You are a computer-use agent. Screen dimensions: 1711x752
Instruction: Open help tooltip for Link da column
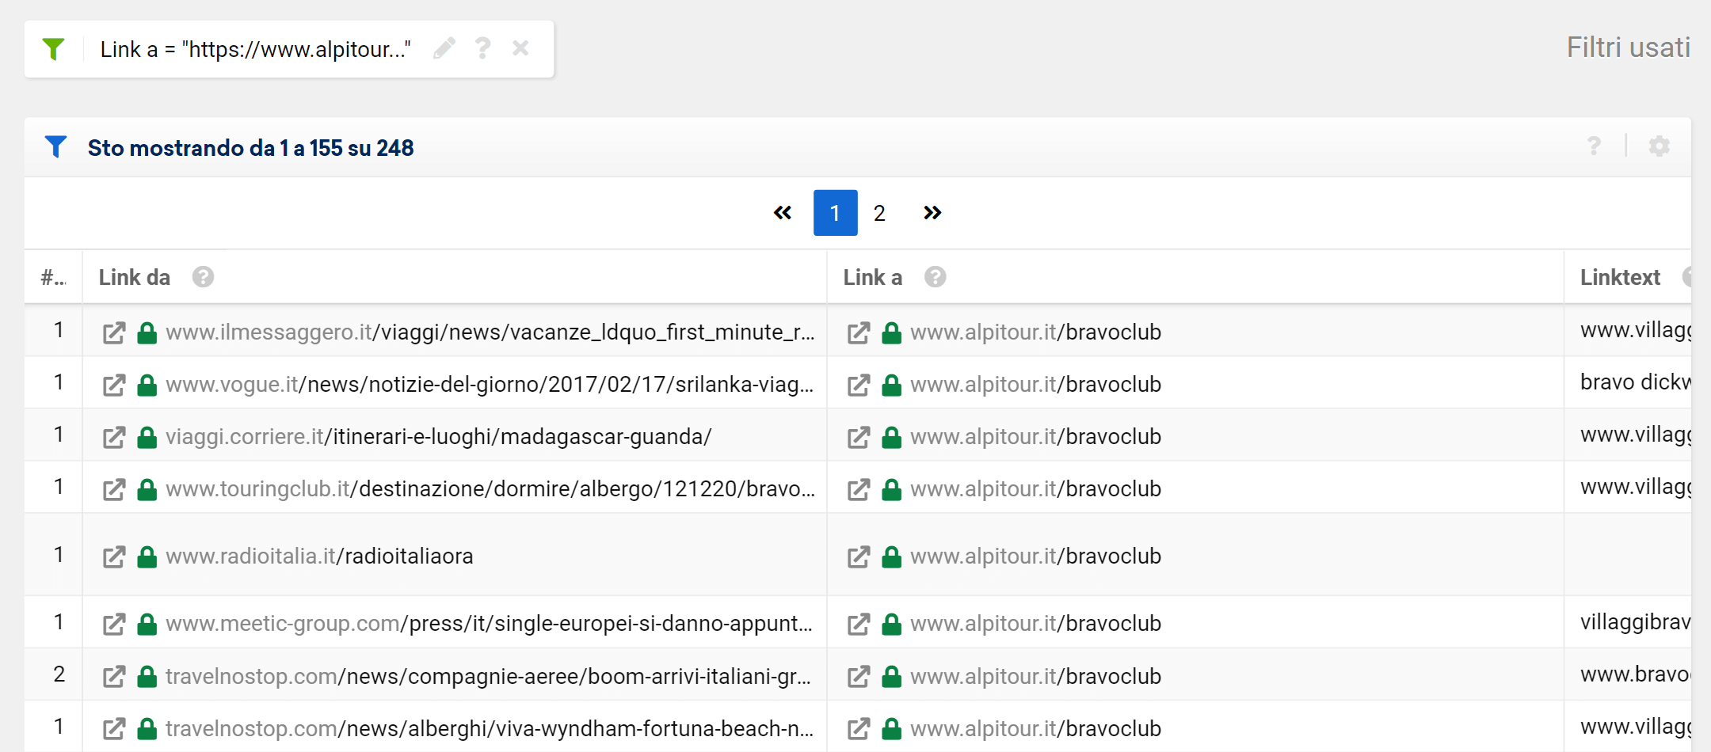tap(203, 277)
